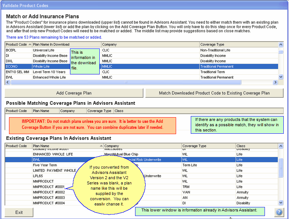The image size is (289, 219).
Task: Sort upper list by Product Code column
Action: point(16,44)
